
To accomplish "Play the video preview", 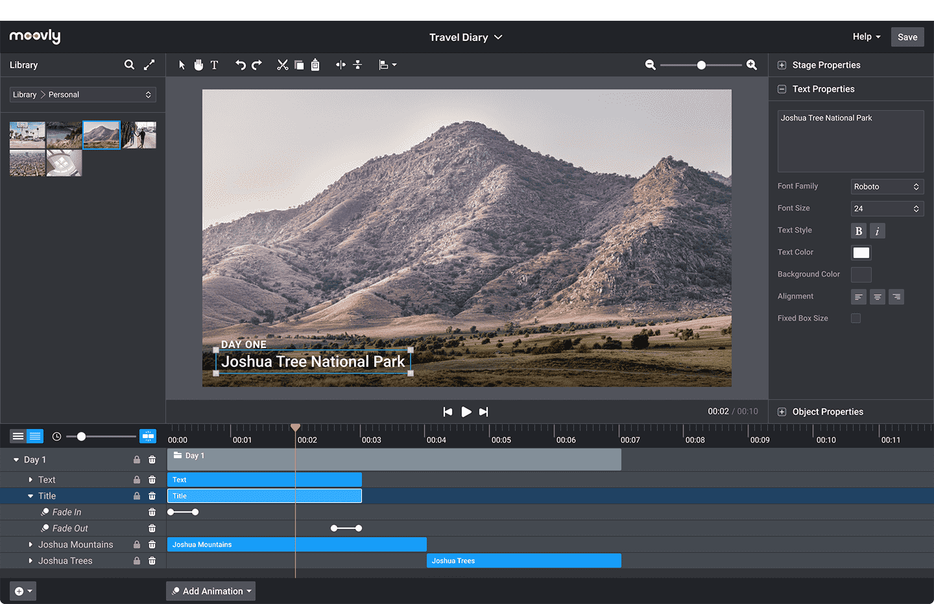I will coord(466,412).
